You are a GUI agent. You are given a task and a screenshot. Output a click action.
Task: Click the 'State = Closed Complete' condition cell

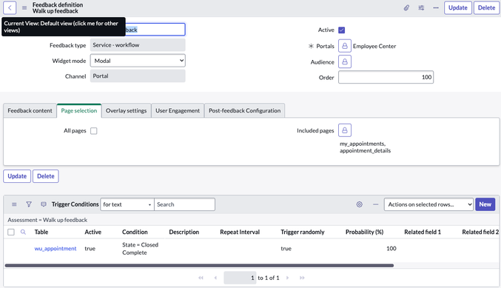pyautogui.click(x=141, y=249)
